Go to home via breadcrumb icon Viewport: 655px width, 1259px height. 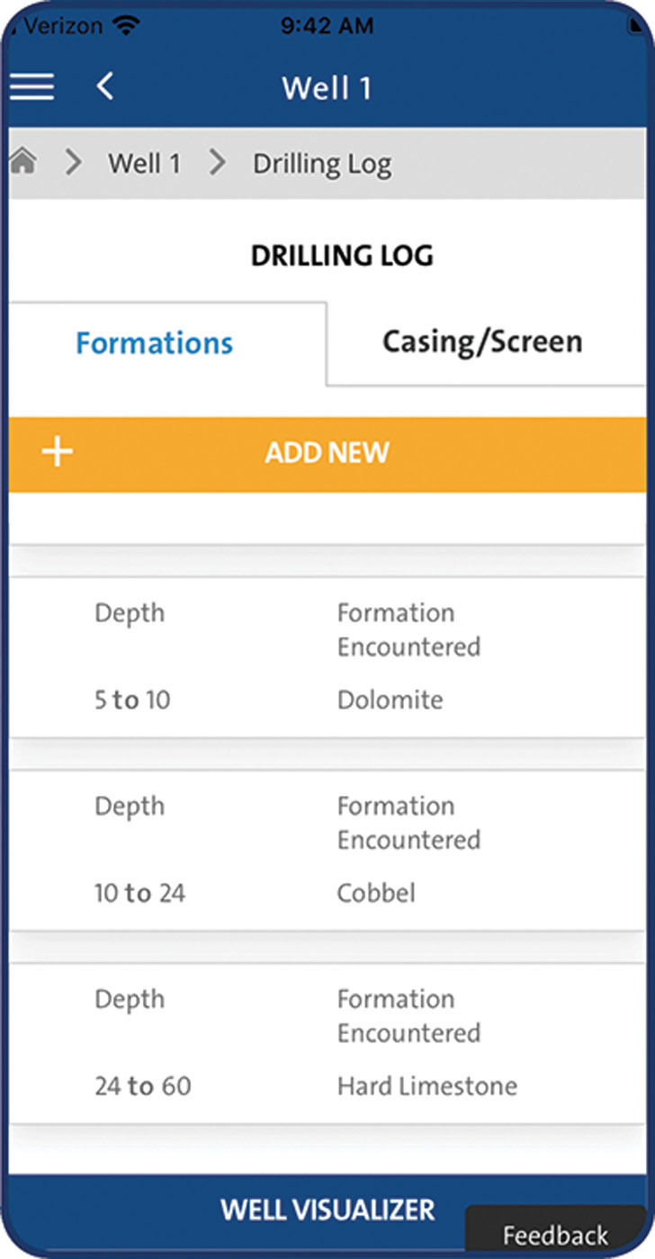tap(22, 163)
